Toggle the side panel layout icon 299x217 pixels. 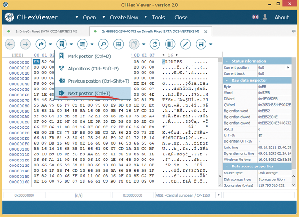pos(170,44)
